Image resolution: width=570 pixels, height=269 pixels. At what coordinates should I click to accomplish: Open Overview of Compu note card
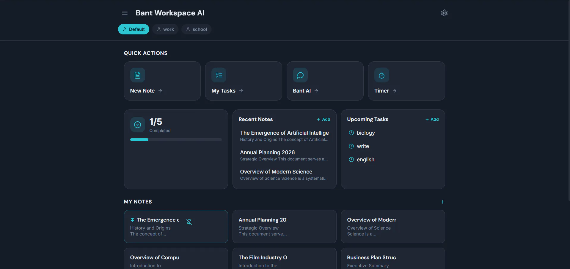176,258
